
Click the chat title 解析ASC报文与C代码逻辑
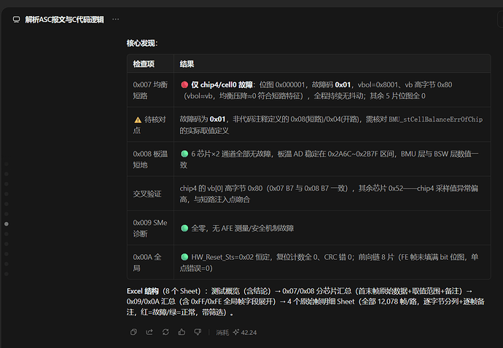[x=64, y=20]
